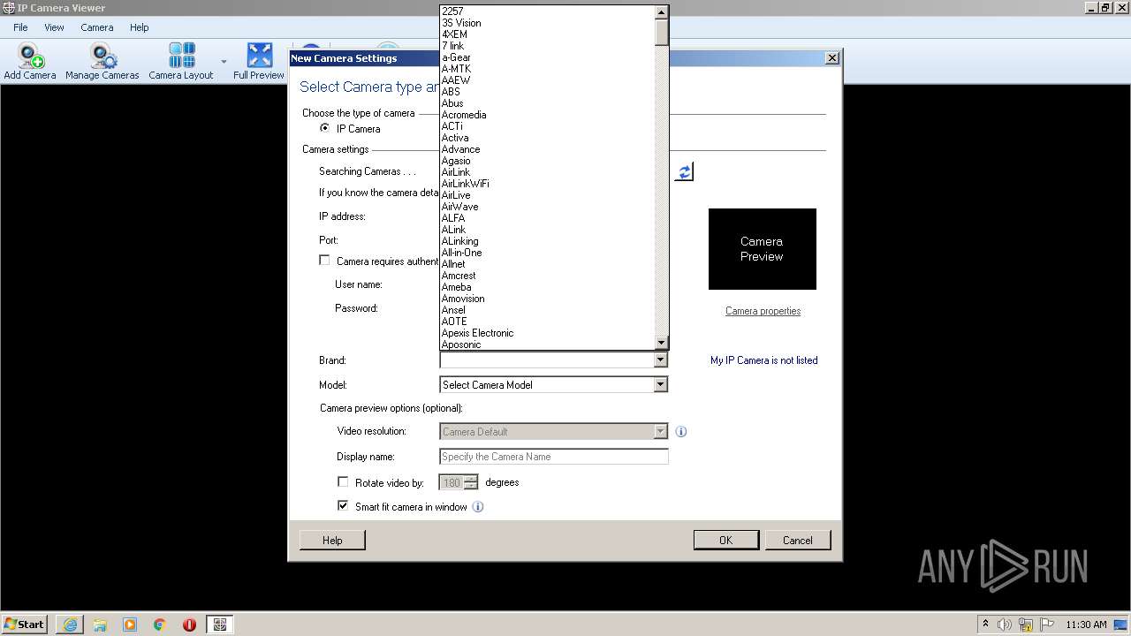Screen dimensions: 1131x636
Task: Click the refresh camera search icon
Action: click(684, 172)
